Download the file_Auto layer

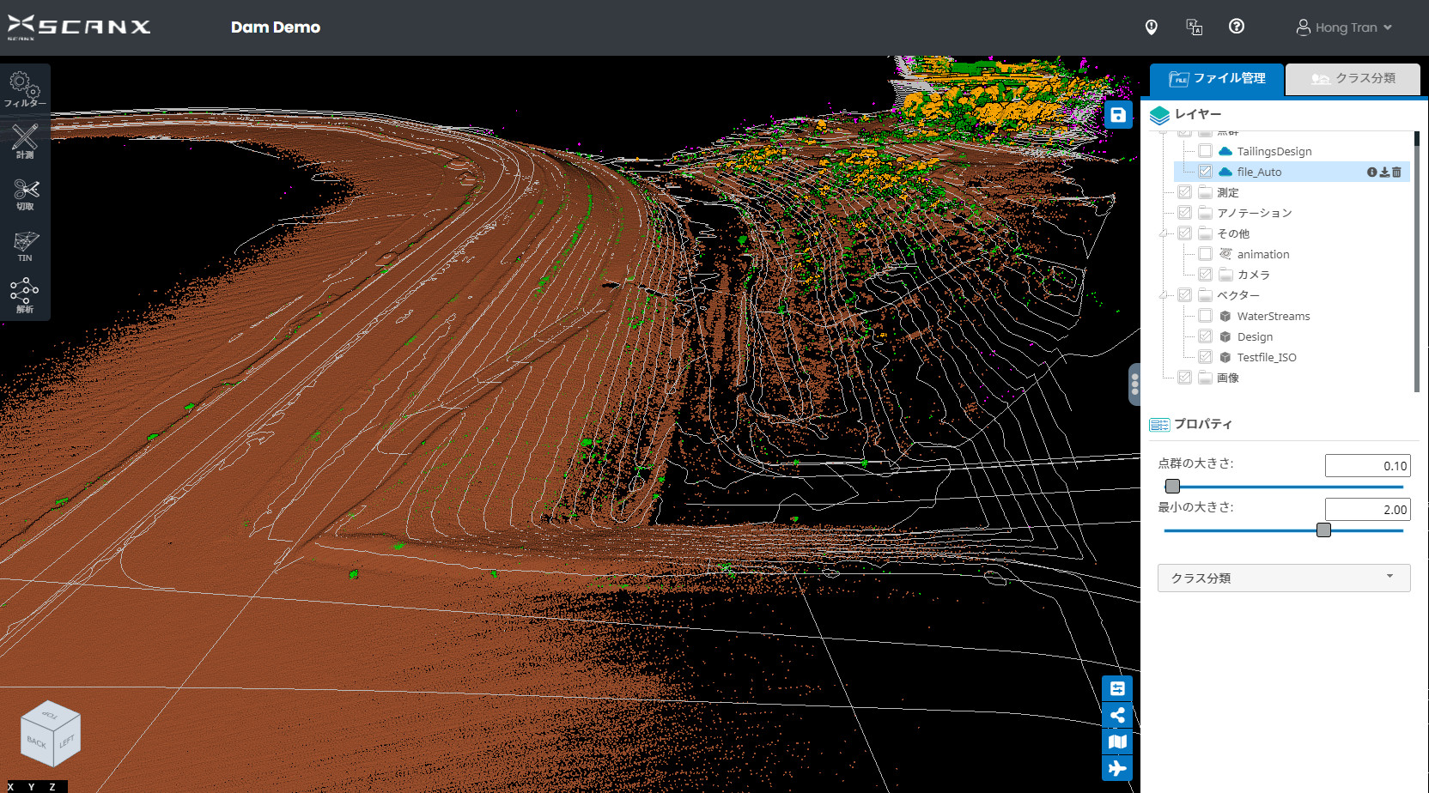1384,173
